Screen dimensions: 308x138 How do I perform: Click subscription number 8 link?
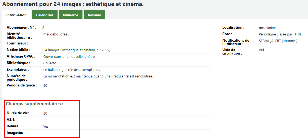click(43, 28)
